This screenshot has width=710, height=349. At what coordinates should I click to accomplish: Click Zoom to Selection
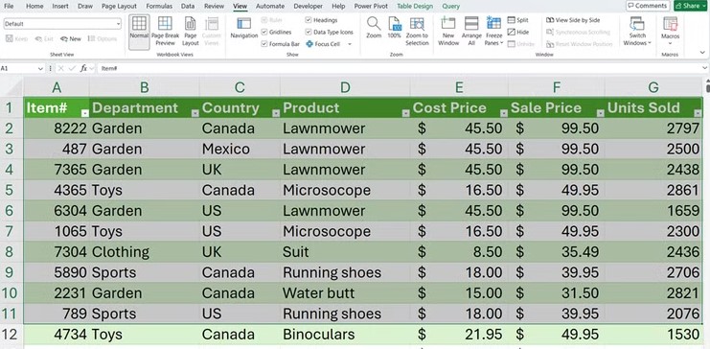(417, 31)
